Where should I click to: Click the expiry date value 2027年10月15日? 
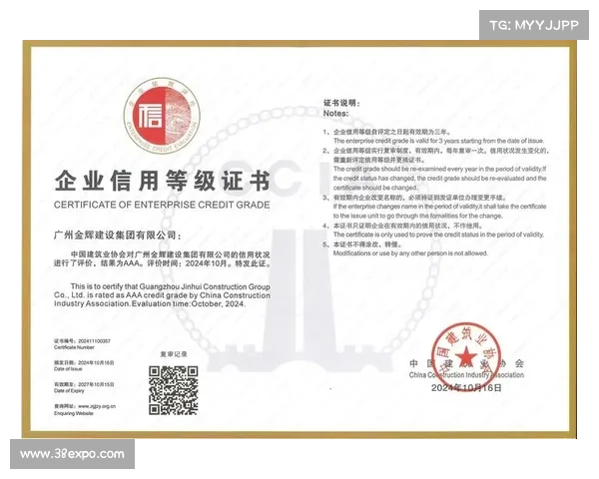point(96,384)
